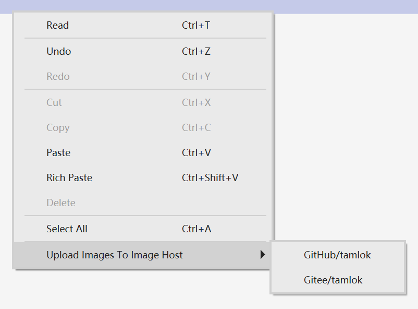Click the submenu arrow beside Upload Images
Image resolution: width=418 pixels, height=309 pixels.
pyautogui.click(x=263, y=255)
